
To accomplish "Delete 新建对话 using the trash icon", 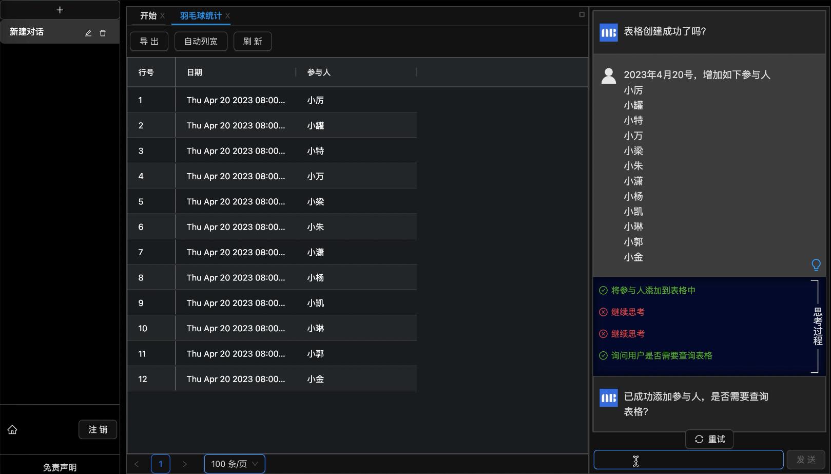I will click(x=103, y=33).
